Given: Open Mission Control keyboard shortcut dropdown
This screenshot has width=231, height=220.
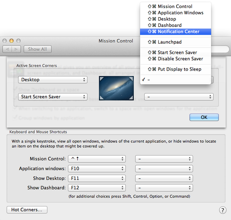Looking at the screenshot, I should click(x=97, y=159).
